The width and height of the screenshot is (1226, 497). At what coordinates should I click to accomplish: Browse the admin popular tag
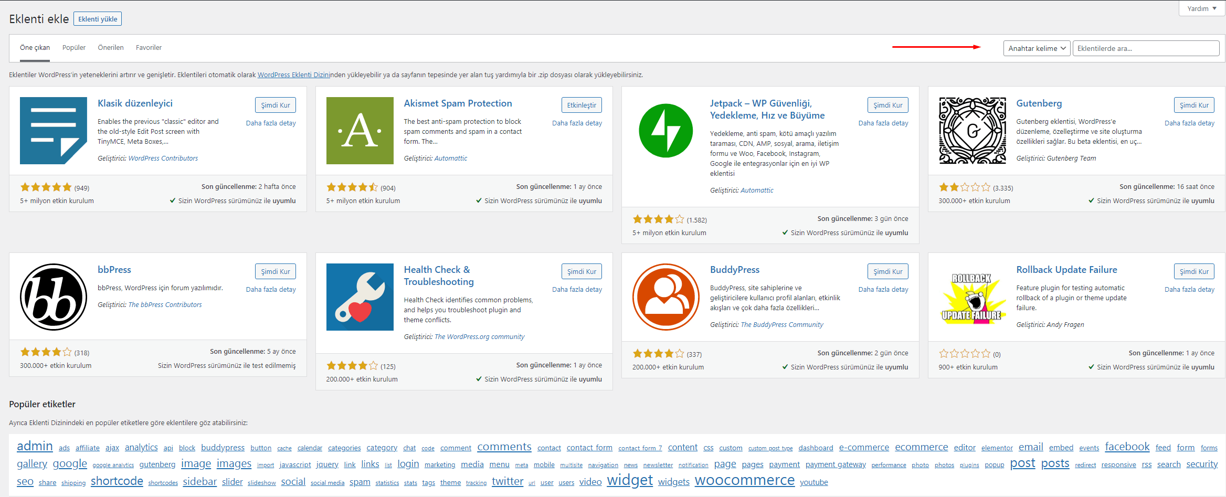[35, 446]
